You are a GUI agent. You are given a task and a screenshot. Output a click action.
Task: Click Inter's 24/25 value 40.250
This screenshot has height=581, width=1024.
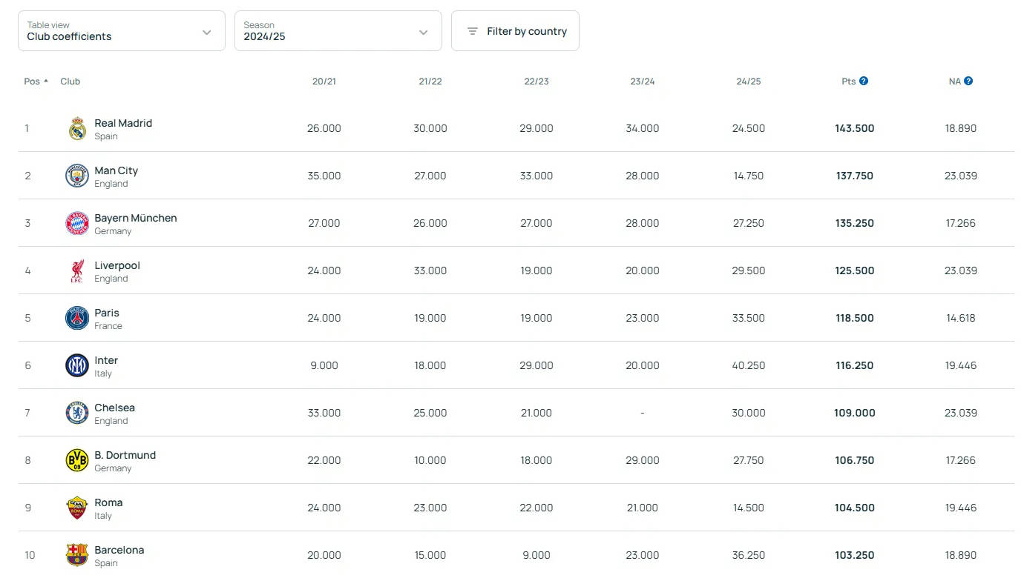(x=749, y=365)
